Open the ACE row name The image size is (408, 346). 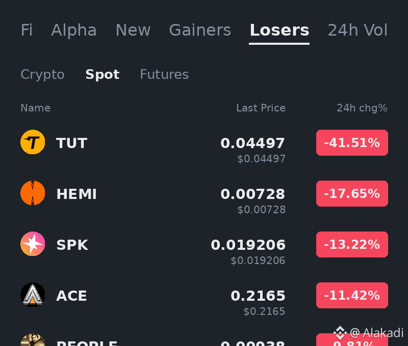coord(71,296)
